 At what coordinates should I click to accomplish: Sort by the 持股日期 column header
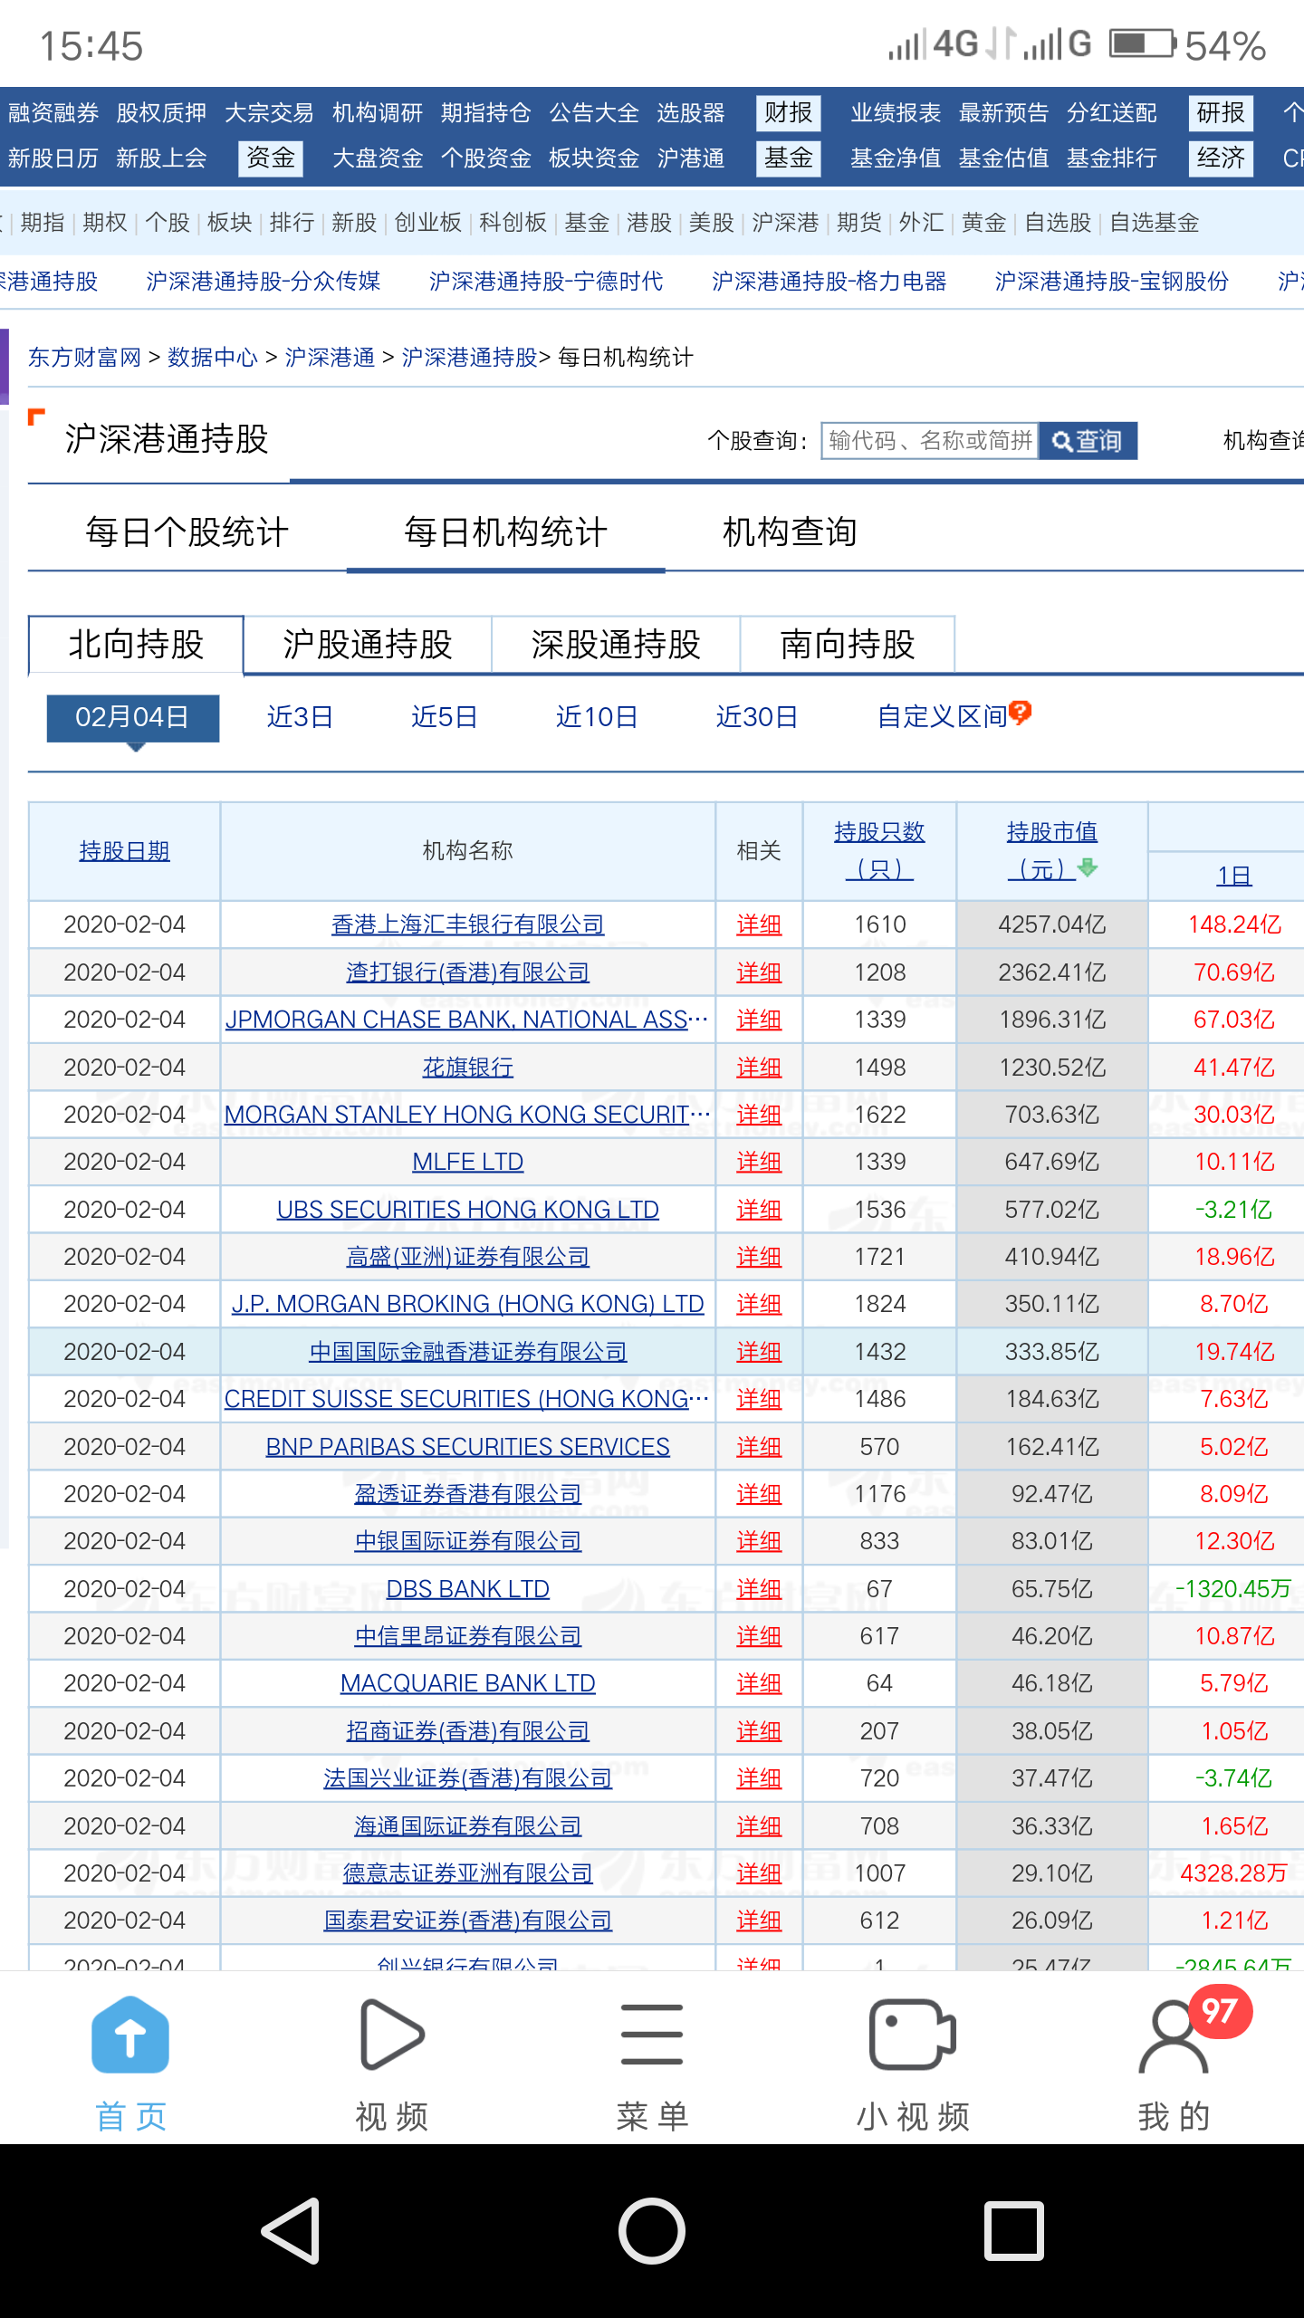124,851
